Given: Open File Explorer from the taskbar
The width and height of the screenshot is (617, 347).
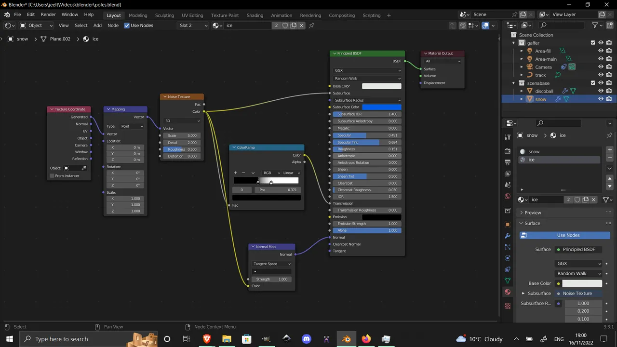Looking at the screenshot, I should (x=227, y=339).
